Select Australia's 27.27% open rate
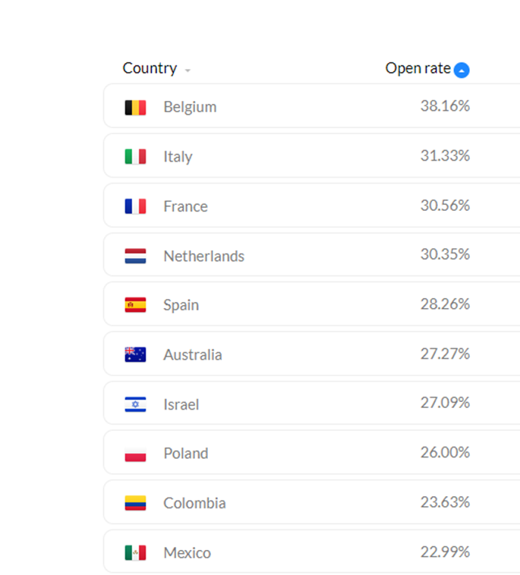This screenshot has width=520, height=575. (445, 353)
